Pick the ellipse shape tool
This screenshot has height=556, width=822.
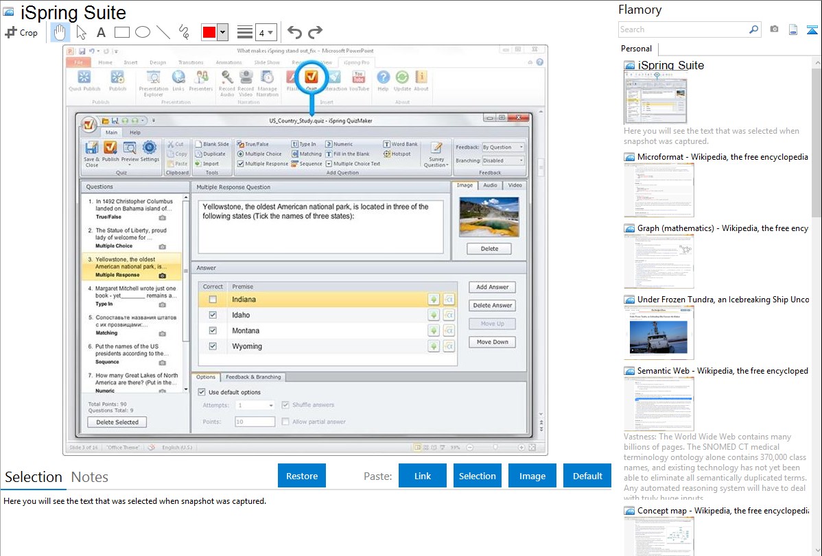(142, 32)
